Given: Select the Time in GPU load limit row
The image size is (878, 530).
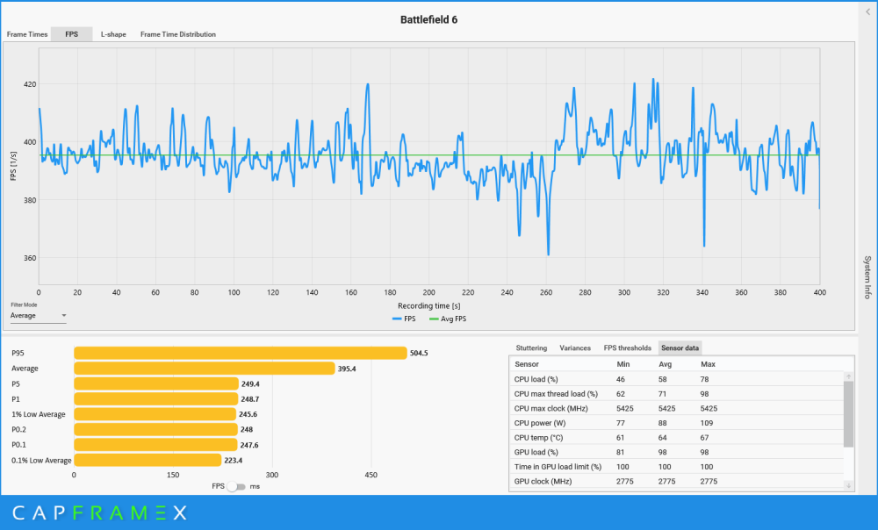Looking at the screenshot, I should coord(676,467).
